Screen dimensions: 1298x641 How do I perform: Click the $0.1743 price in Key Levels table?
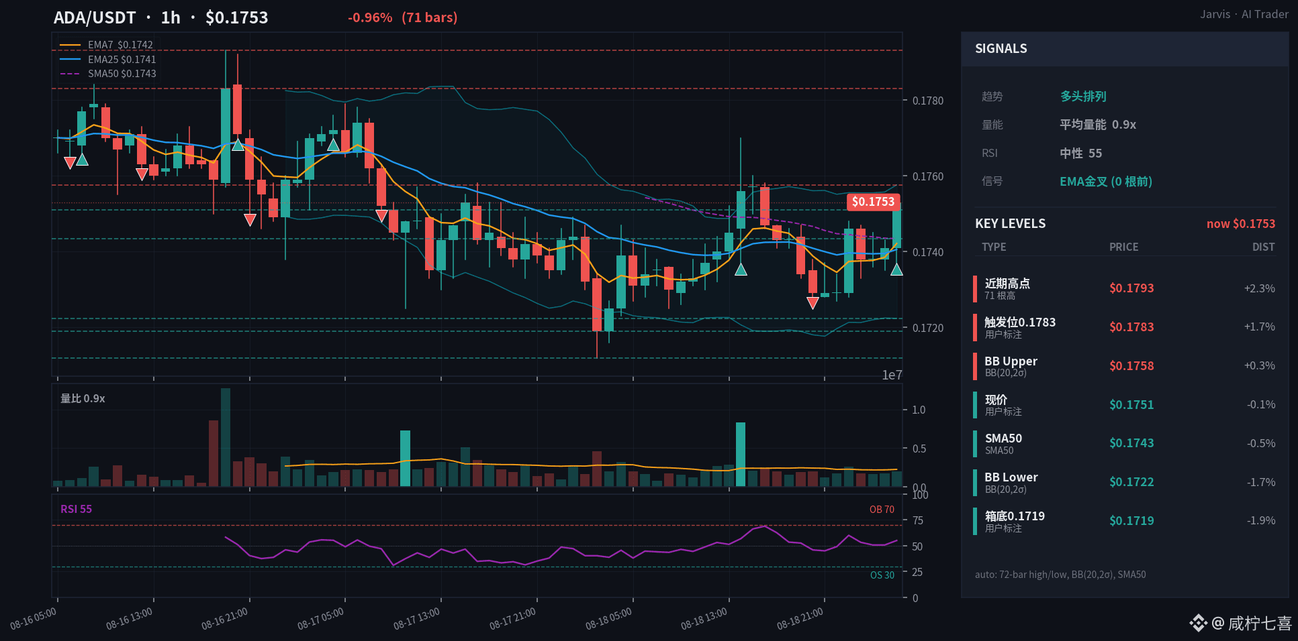1131,443
